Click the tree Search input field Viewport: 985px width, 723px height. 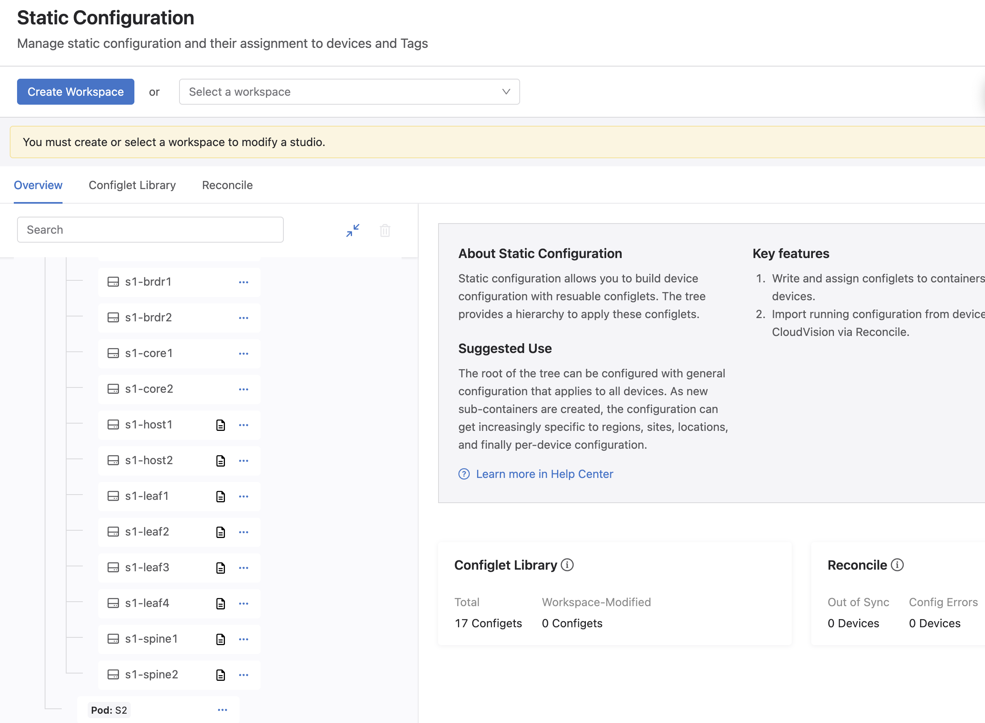[150, 230]
